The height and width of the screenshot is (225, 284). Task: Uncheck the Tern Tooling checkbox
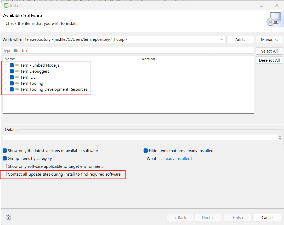12,83
